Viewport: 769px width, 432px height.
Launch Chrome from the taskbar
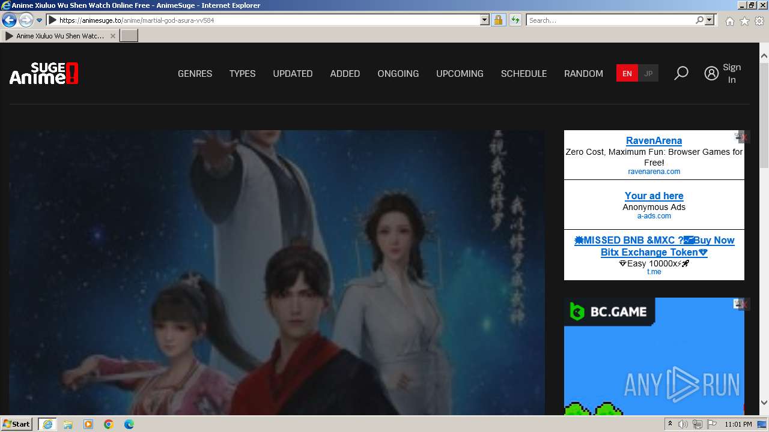click(x=109, y=424)
